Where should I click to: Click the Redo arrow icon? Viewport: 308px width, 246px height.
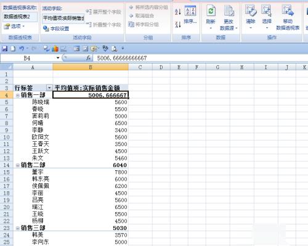33,49
